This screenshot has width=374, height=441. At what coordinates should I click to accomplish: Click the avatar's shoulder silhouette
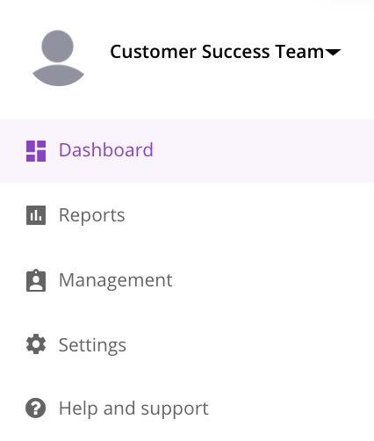click(x=58, y=76)
